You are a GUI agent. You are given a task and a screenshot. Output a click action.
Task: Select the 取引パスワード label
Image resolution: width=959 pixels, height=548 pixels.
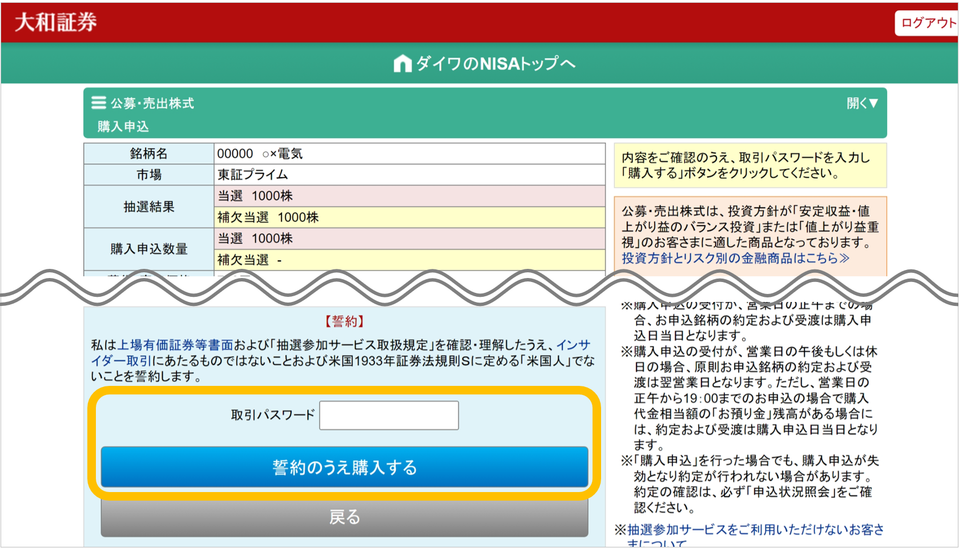coord(273,415)
